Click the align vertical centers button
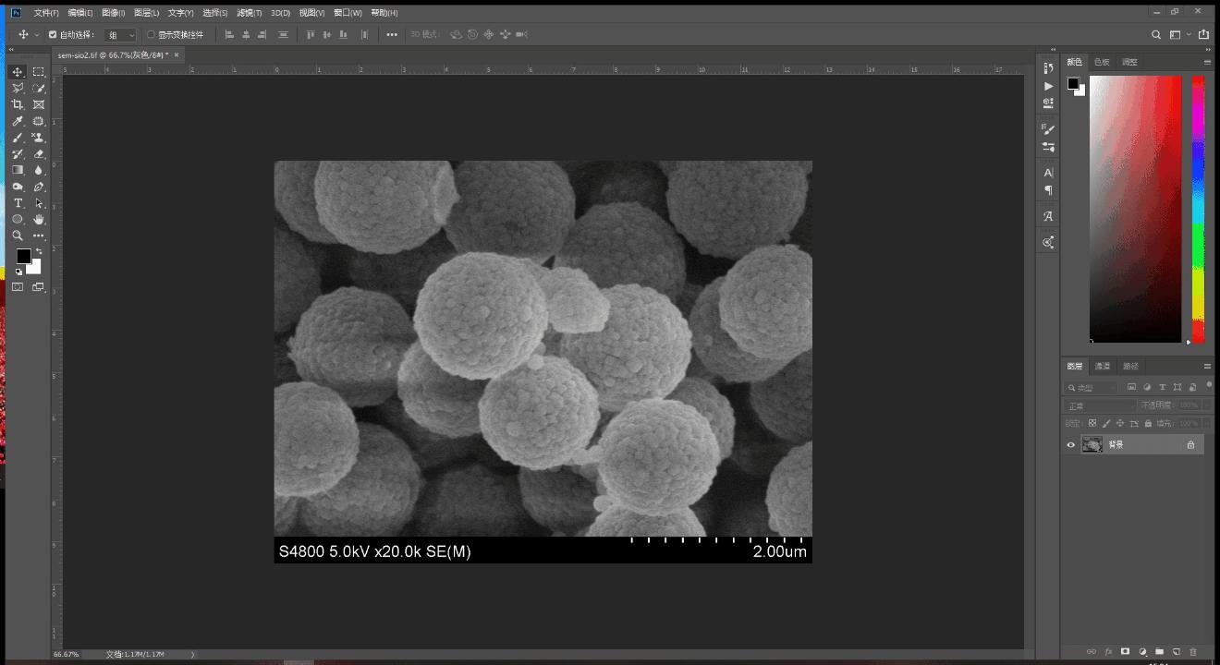Image resolution: width=1220 pixels, height=665 pixels. (x=324, y=34)
